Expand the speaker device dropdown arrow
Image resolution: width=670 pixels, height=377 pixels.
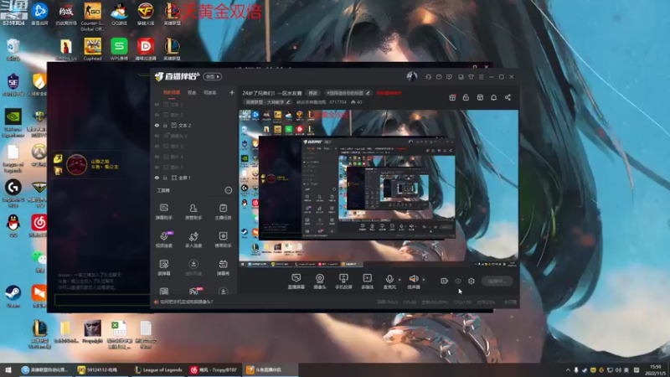tap(424, 280)
